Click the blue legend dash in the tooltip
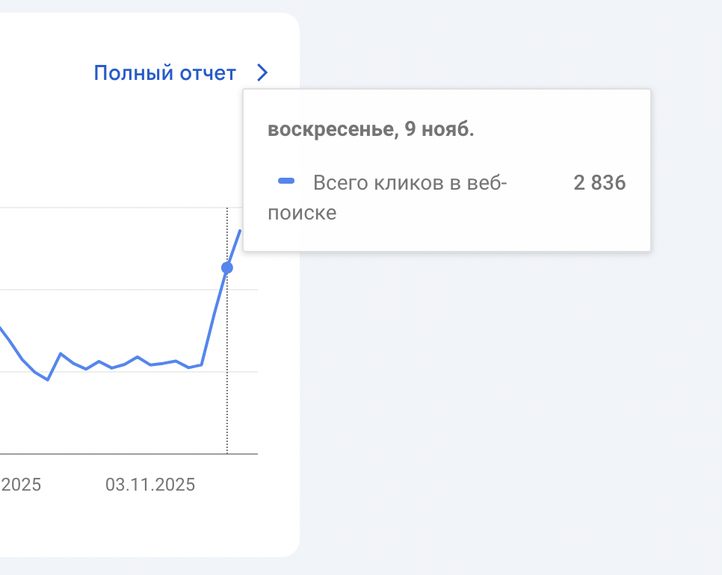This screenshot has height=575, width=722. tap(286, 181)
